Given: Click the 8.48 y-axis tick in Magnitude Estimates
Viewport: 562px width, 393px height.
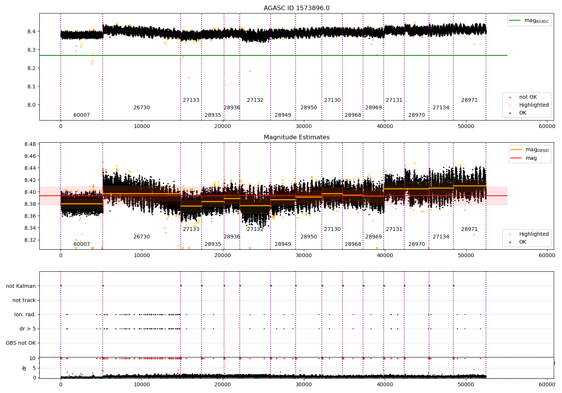Looking at the screenshot, I should click(x=30, y=144).
